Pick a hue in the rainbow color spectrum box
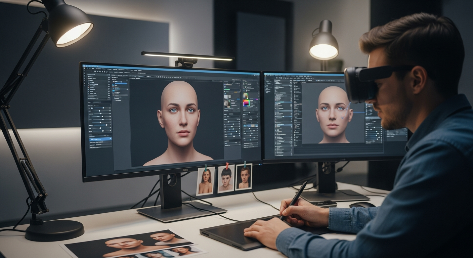Image resolution: width=473 pixels, height=258 pixels. [246, 103]
